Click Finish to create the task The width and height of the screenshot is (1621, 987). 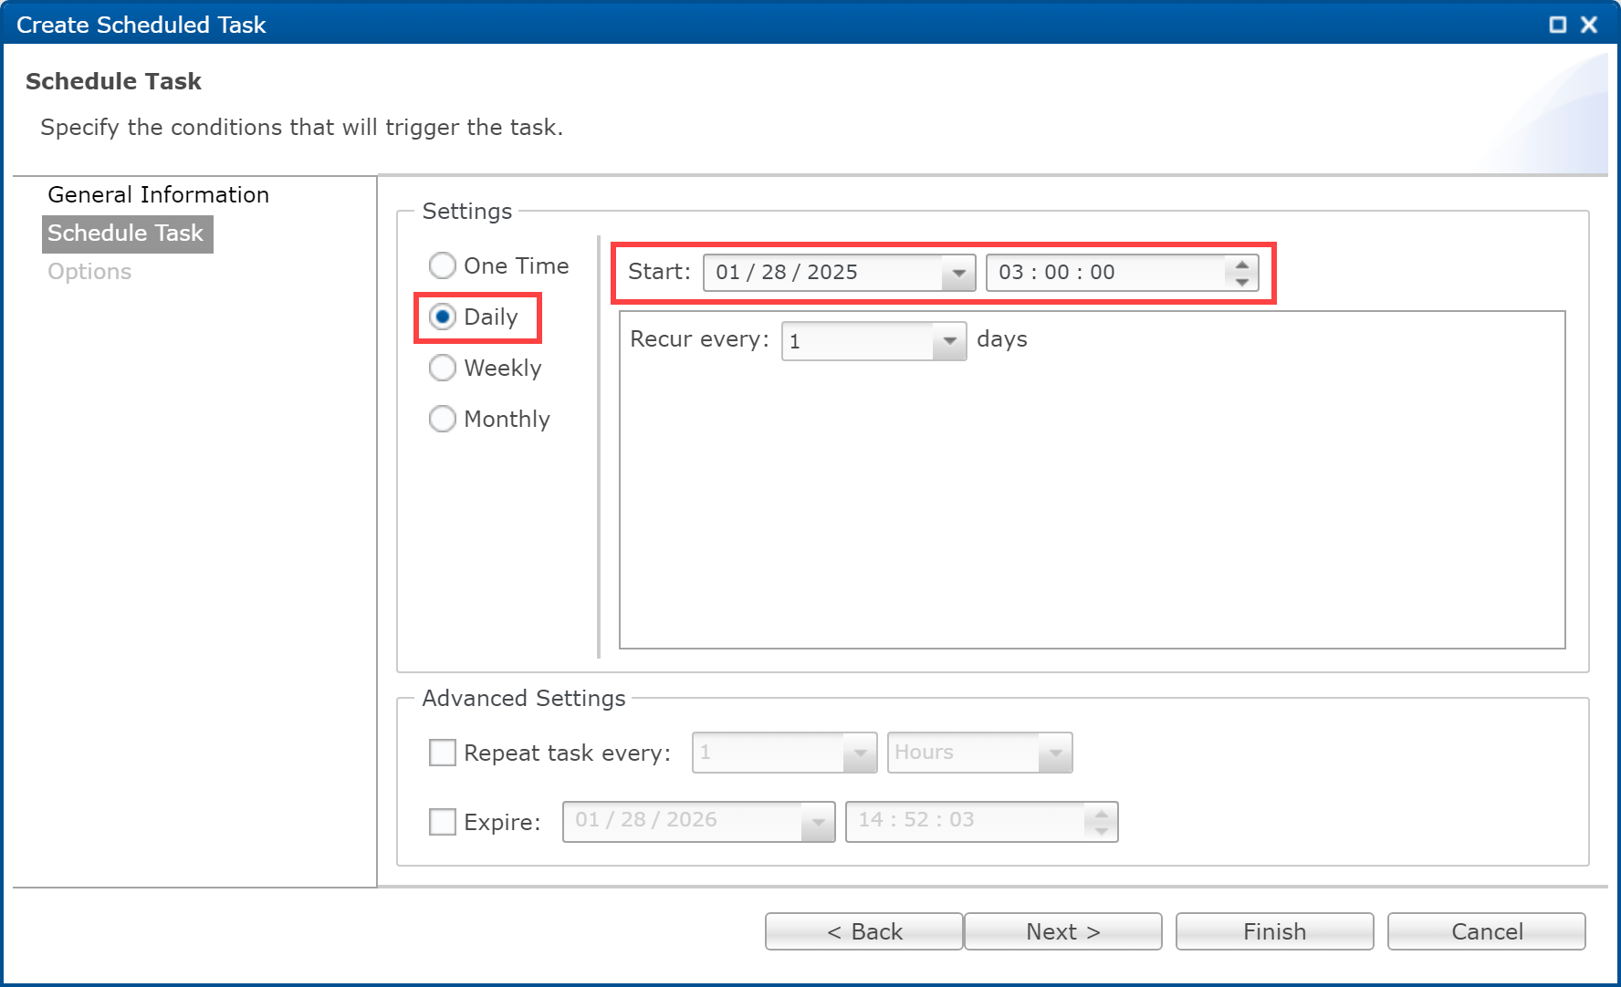(1274, 931)
